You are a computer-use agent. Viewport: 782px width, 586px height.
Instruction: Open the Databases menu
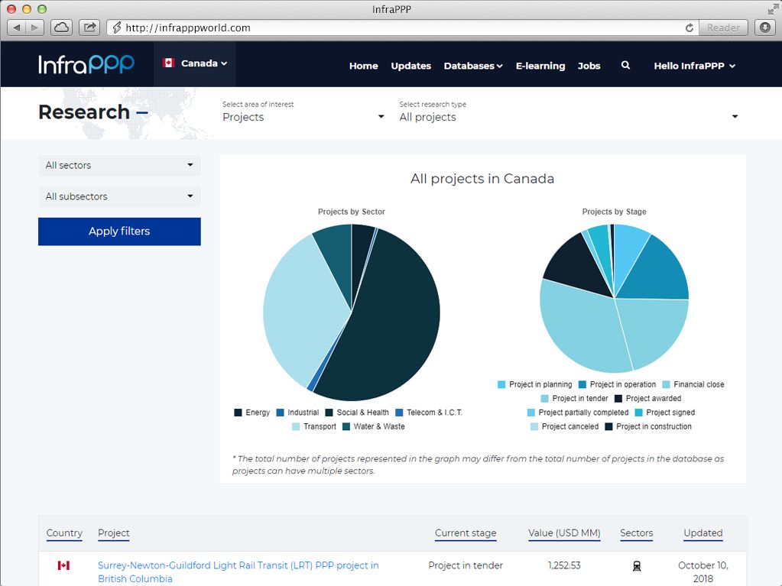click(x=472, y=66)
